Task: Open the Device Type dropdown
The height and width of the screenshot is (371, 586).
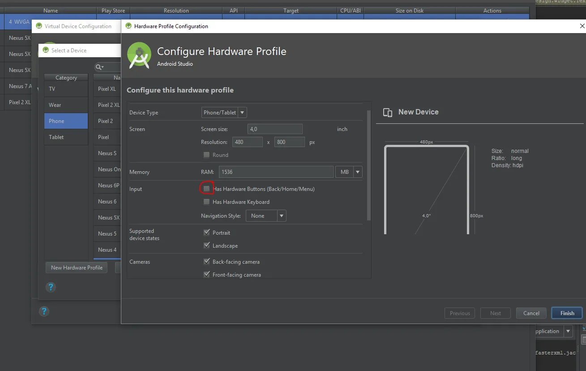Action: tap(224, 113)
